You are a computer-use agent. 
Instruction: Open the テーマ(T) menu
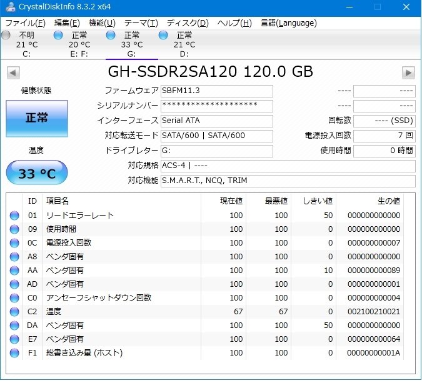[x=141, y=23]
